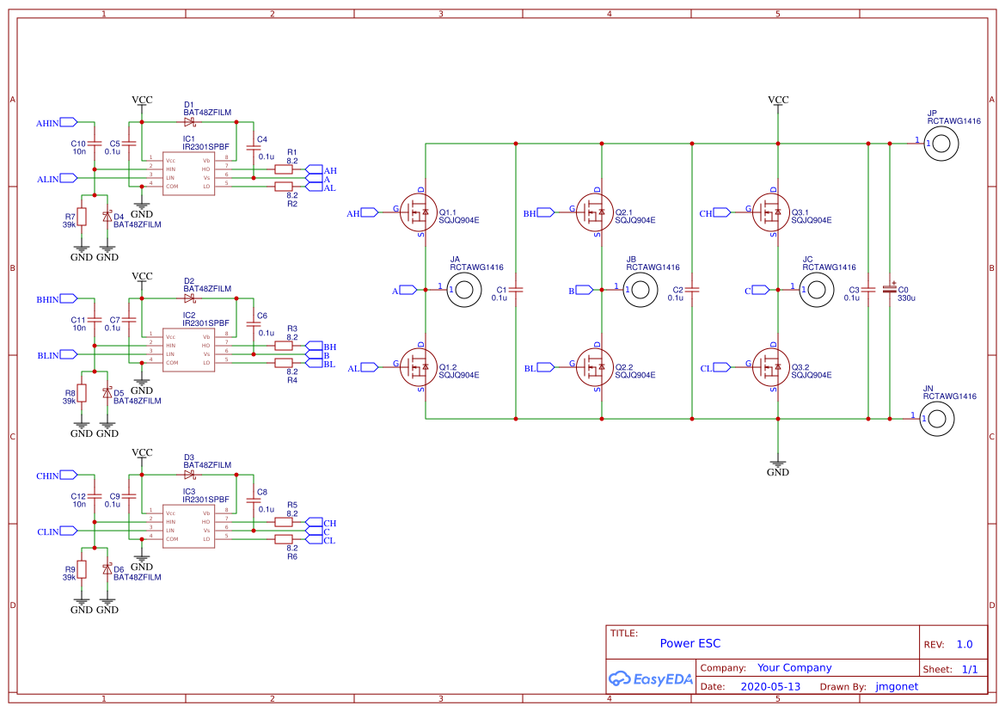Select MOSFET Q3.2 symbol in bridge
1005x712 pixels.
[x=769, y=366]
